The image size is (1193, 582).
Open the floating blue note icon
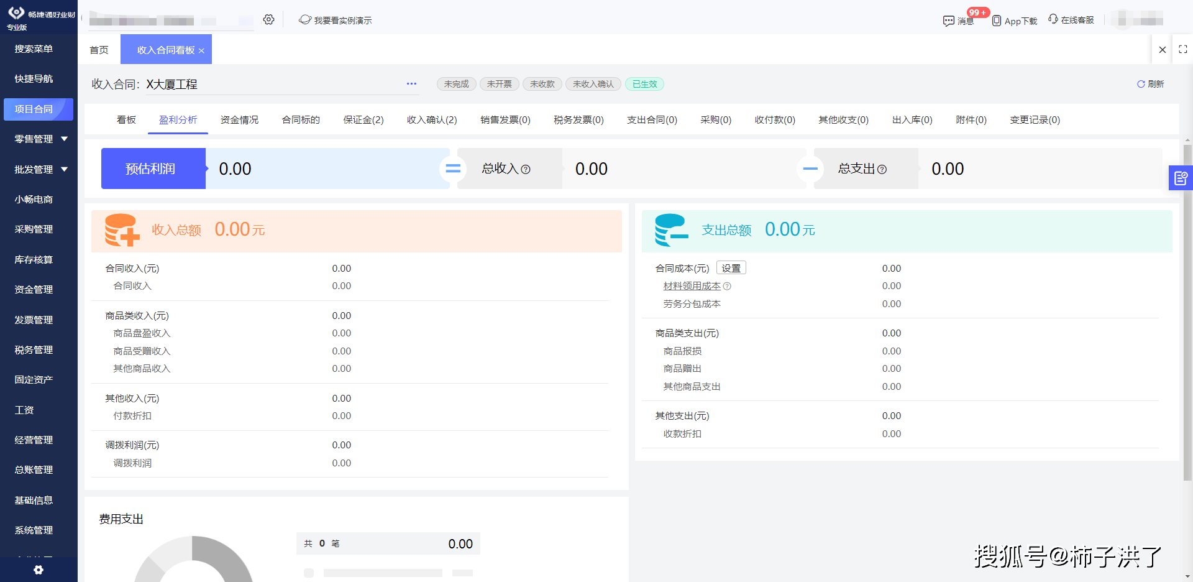tap(1180, 178)
